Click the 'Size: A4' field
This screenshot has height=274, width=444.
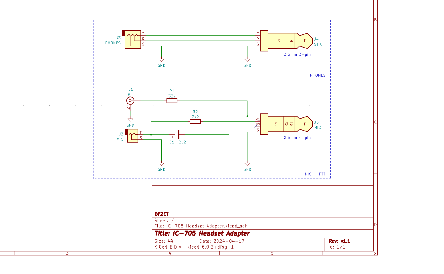pyautogui.click(x=164, y=241)
